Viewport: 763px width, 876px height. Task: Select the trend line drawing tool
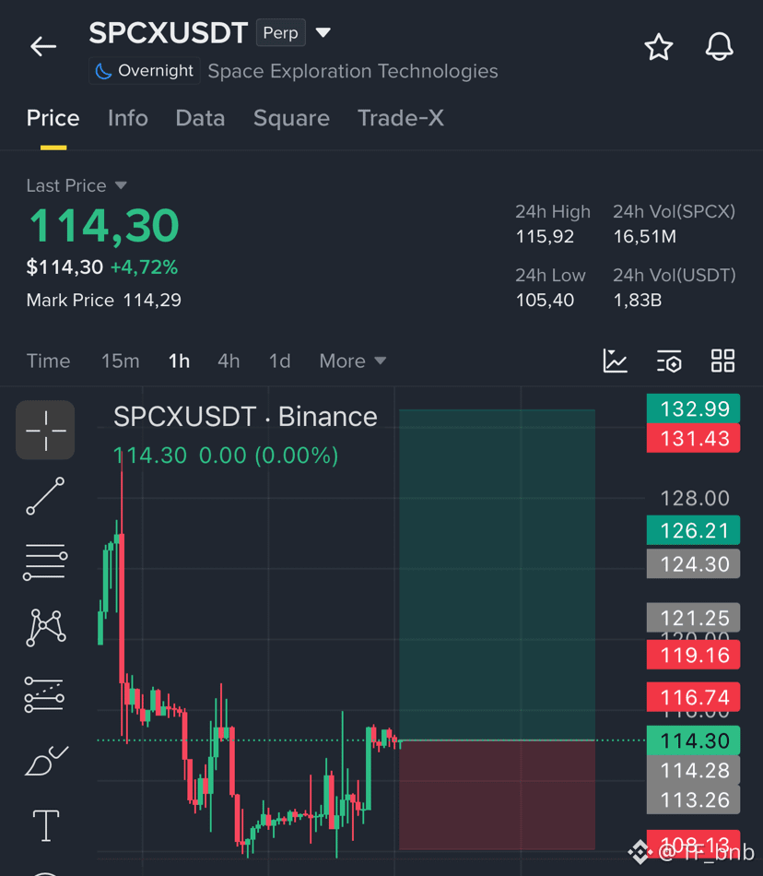(45, 495)
